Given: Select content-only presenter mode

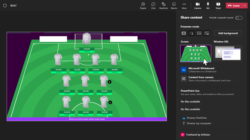Looking at the screenshot, I should pos(184,33).
